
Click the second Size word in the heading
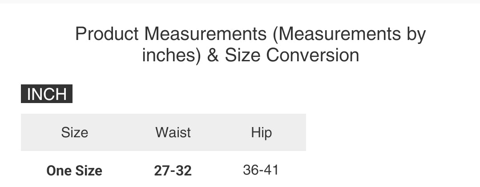point(243,56)
